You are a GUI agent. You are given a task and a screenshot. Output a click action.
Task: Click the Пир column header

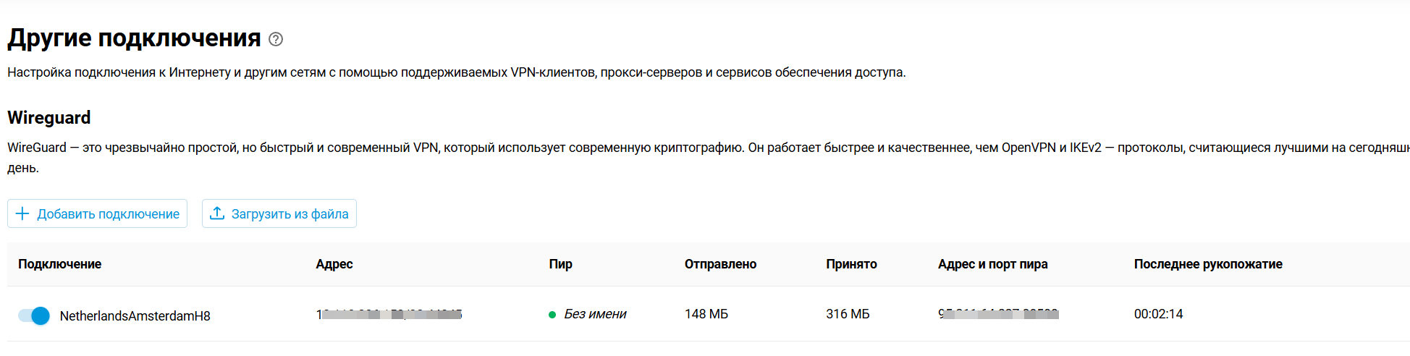(x=560, y=264)
